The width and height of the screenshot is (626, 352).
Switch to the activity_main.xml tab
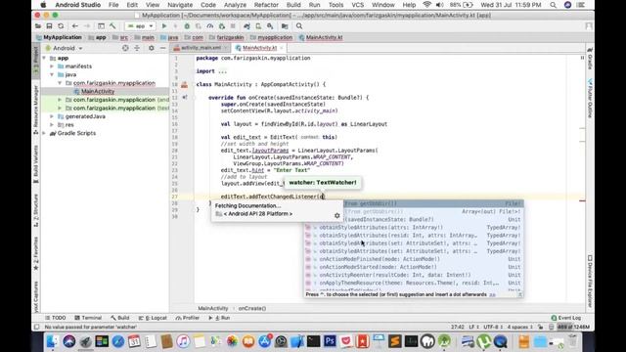click(x=201, y=48)
